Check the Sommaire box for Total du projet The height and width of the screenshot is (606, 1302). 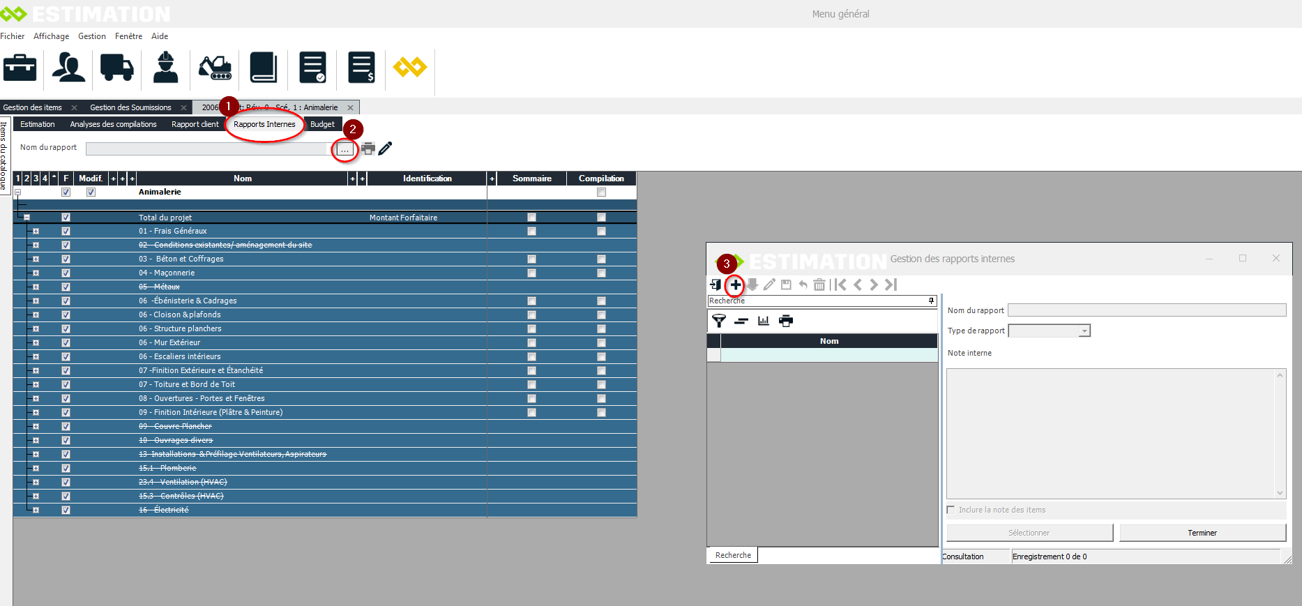tap(531, 218)
